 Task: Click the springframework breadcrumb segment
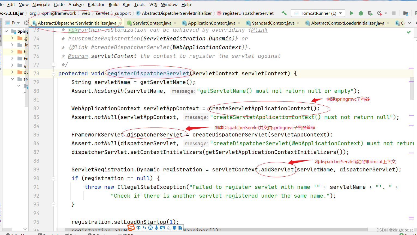click(59, 13)
